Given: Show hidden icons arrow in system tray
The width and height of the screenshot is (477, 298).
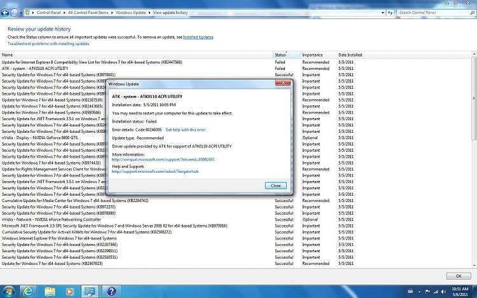Looking at the screenshot, I should (419, 292).
